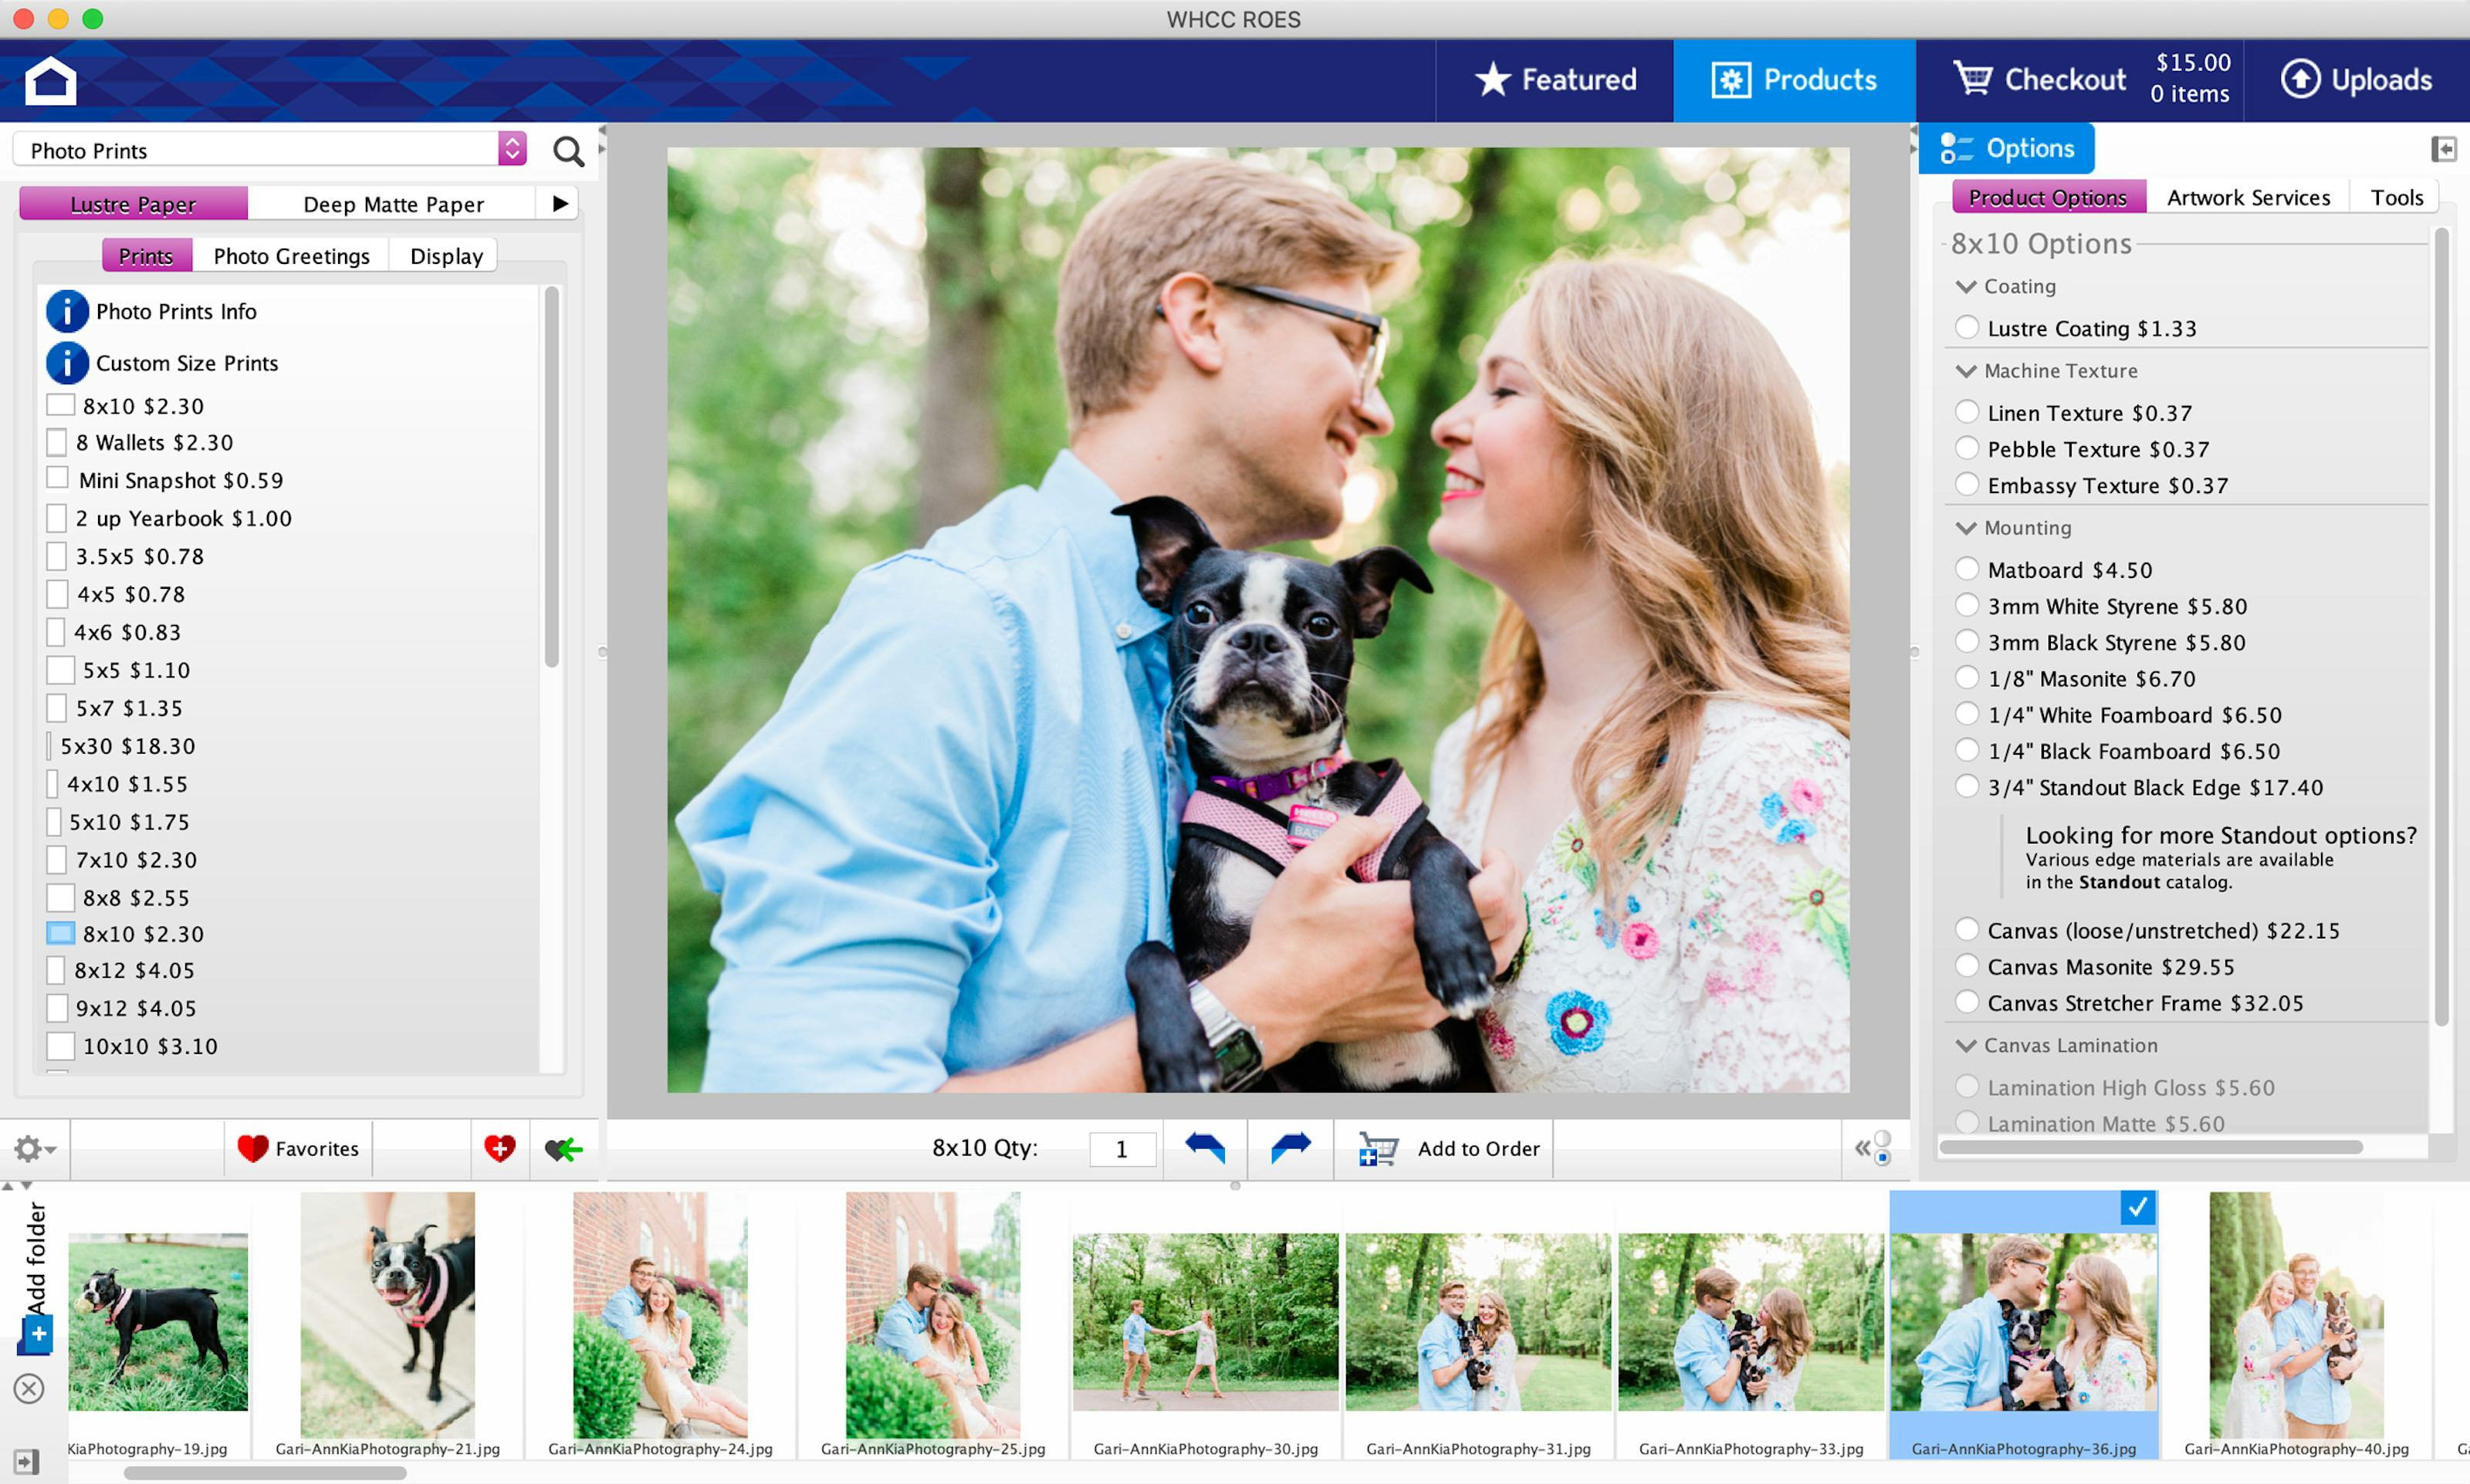Select the Matboard $4.50 mounting option
This screenshot has height=1484, width=2470.
tap(1966, 569)
